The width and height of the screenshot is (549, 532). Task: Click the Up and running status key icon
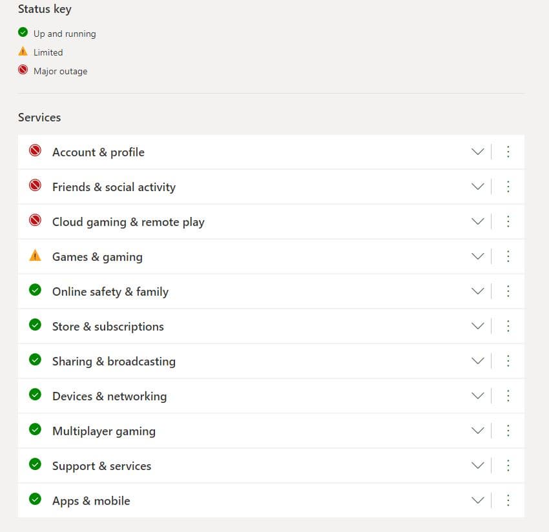pyautogui.click(x=23, y=32)
